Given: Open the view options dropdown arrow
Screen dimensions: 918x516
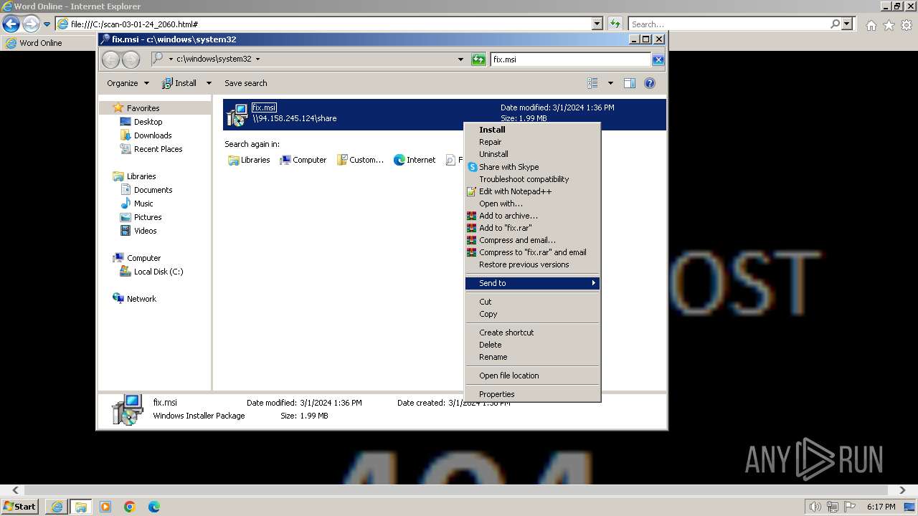Looking at the screenshot, I should (610, 83).
